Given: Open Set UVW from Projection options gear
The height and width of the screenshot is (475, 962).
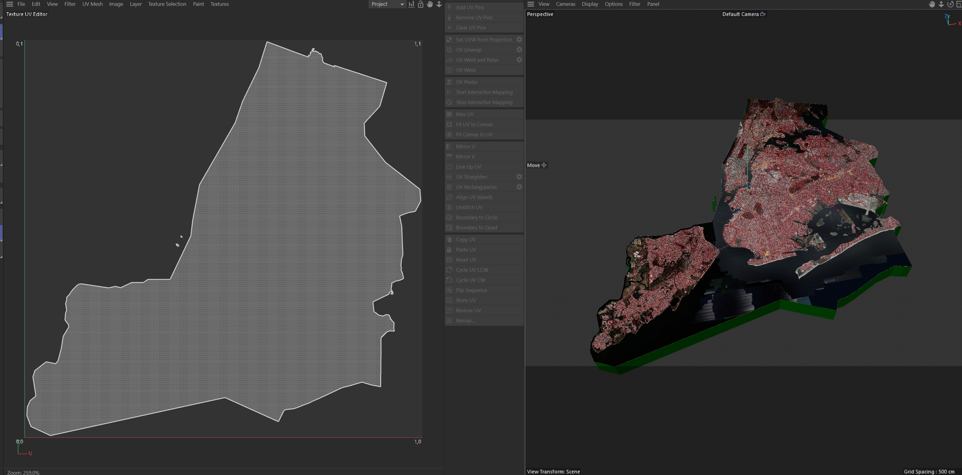Looking at the screenshot, I should click(x=519, y=40).
